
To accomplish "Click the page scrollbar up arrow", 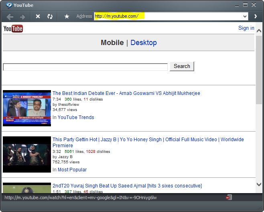I will tap(259, 31).
